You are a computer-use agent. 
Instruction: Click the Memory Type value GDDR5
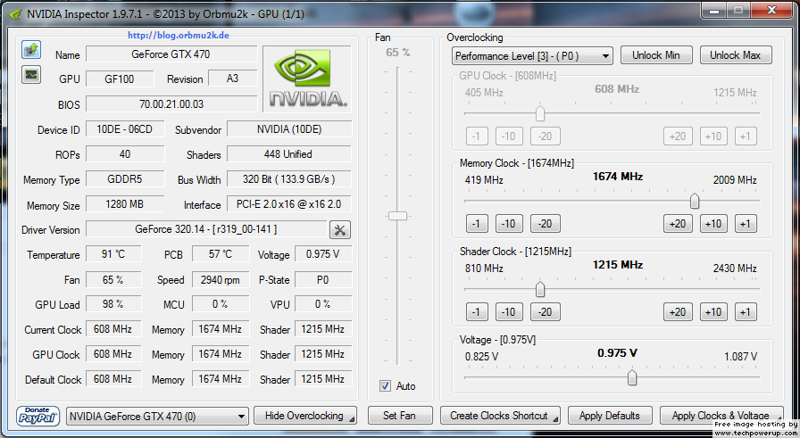(x=125, y=179)
